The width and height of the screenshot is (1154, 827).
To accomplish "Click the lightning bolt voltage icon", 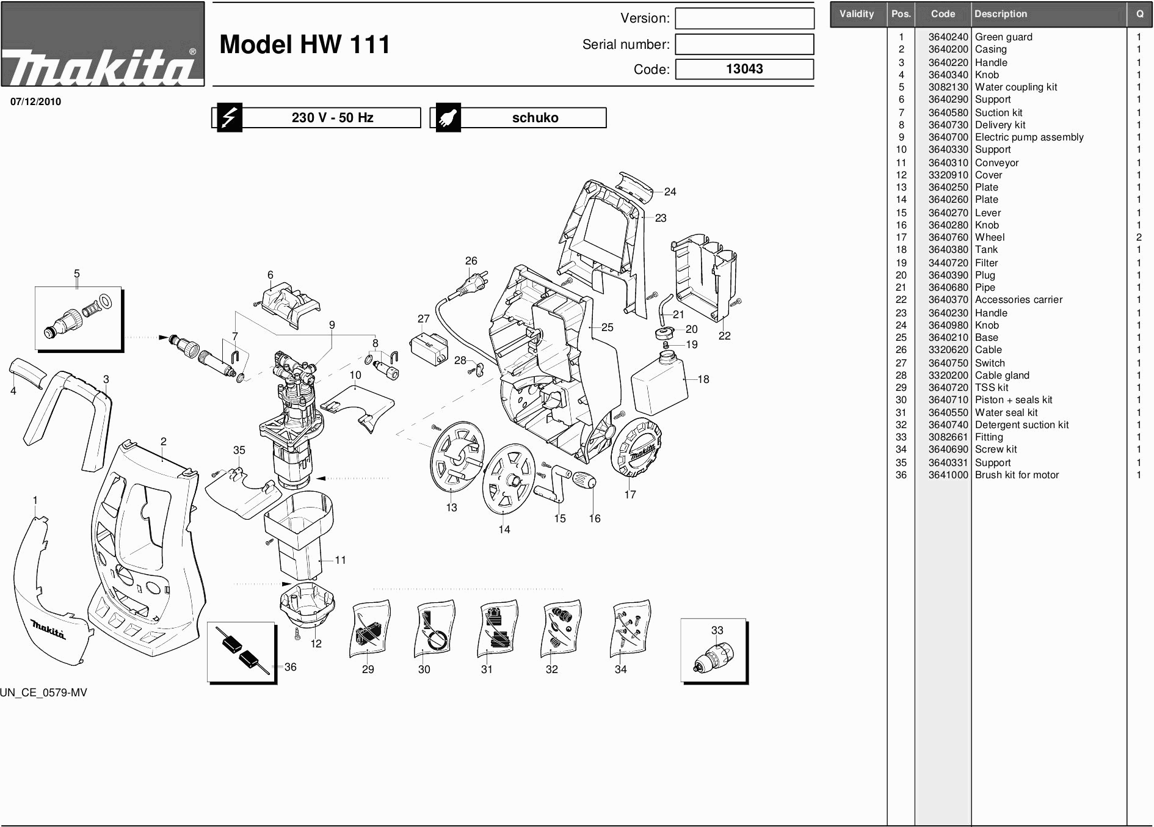I will [x=229, y=117].
